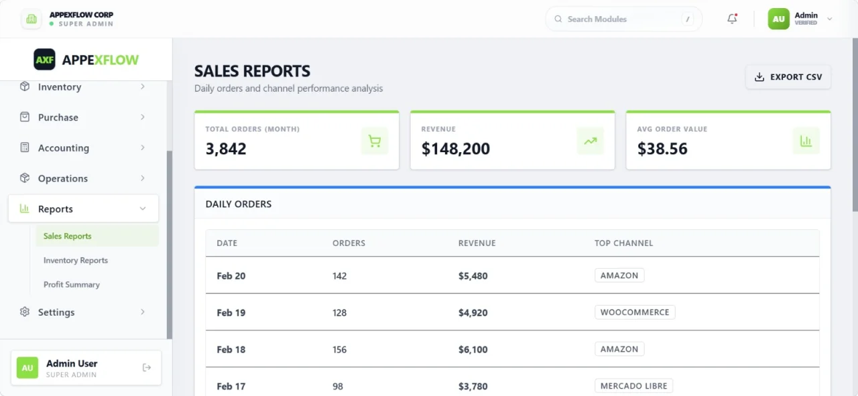Viewport: 858px width, 396px height.
Task: Click the Feb 19 date cell
Action: coord(231,312)
